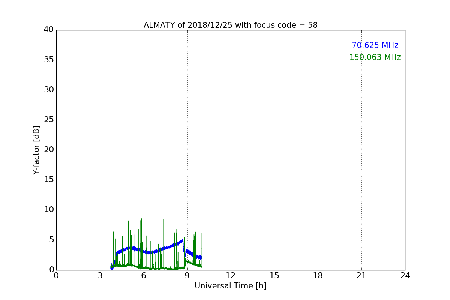The width and height of the screenshot is (450, 300).
Task: Click y-axis tick label 30
Action: click(x=49, y=90)
